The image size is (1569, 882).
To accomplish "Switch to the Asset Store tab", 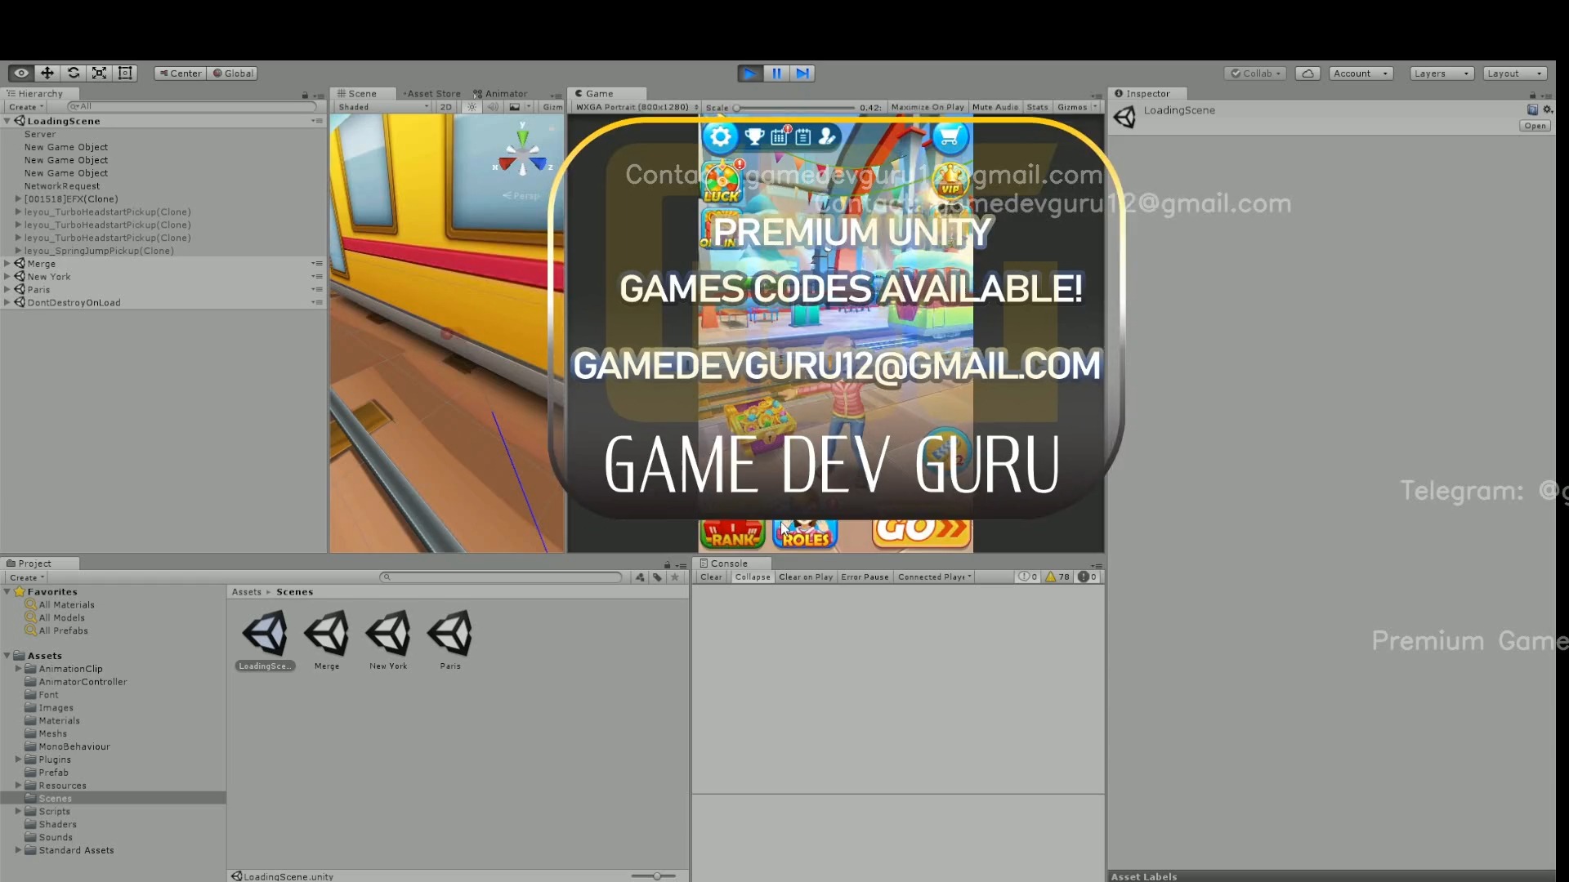I will pyautogui.click(x=432, y=93).
